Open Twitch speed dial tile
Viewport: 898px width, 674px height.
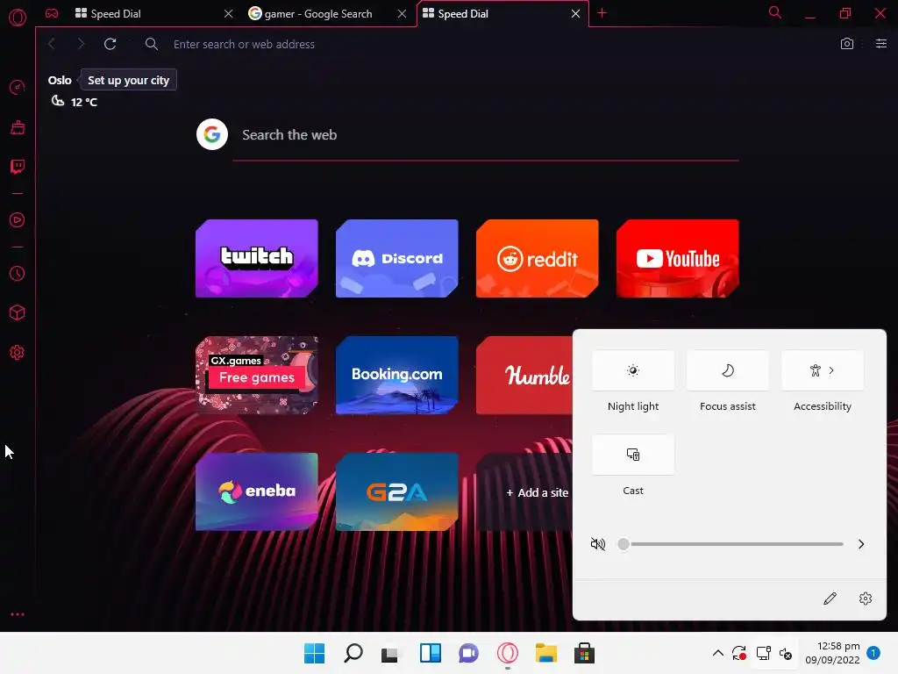pos(257,259)
